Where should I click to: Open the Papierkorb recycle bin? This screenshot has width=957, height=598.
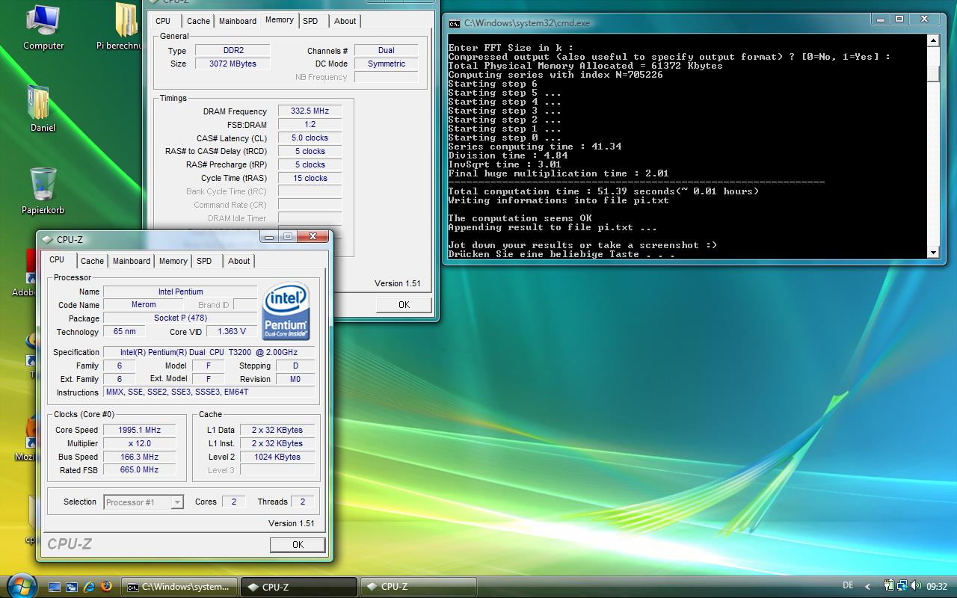pos(43,191)
